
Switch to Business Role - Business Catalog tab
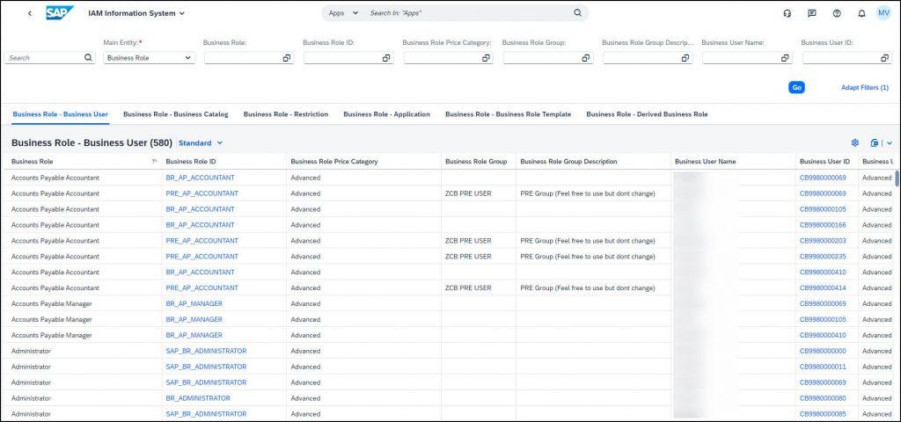(x=176, y=114)
